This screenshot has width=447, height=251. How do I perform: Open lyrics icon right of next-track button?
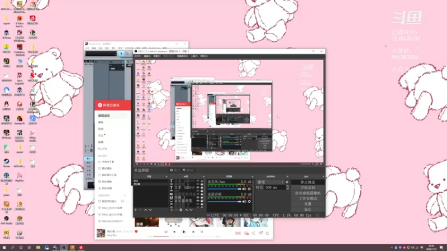pos(202,232)
